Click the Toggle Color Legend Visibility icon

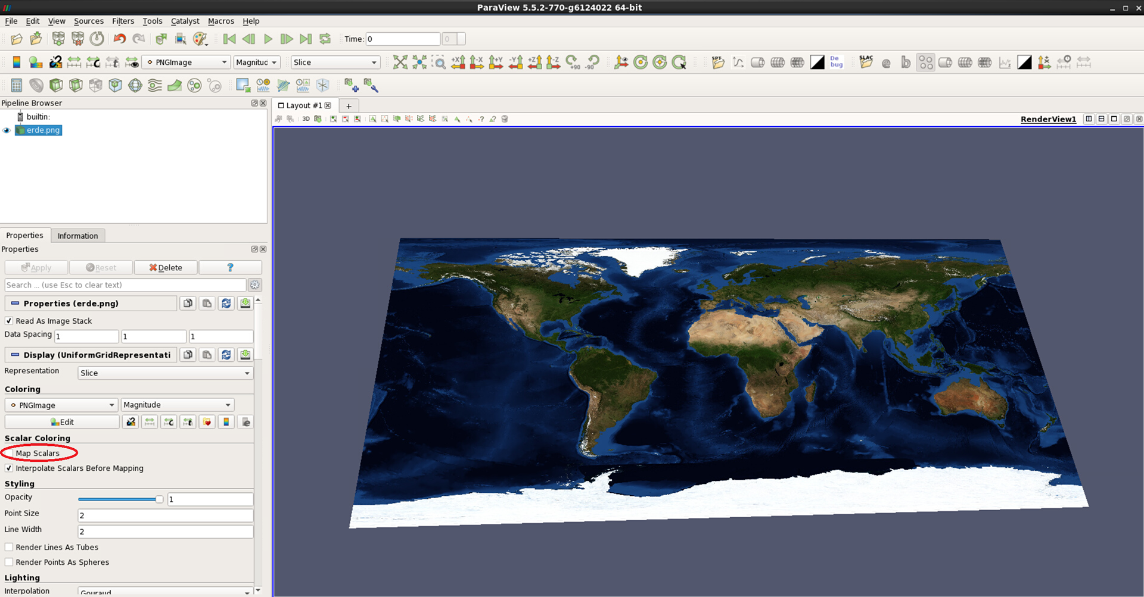[17, 62]
